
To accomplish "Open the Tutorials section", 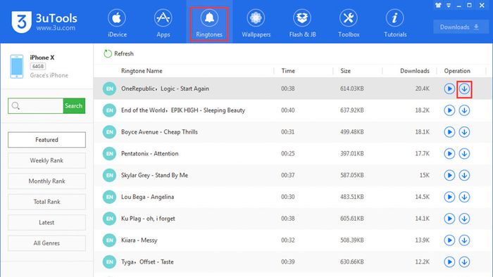I will 395,23.
